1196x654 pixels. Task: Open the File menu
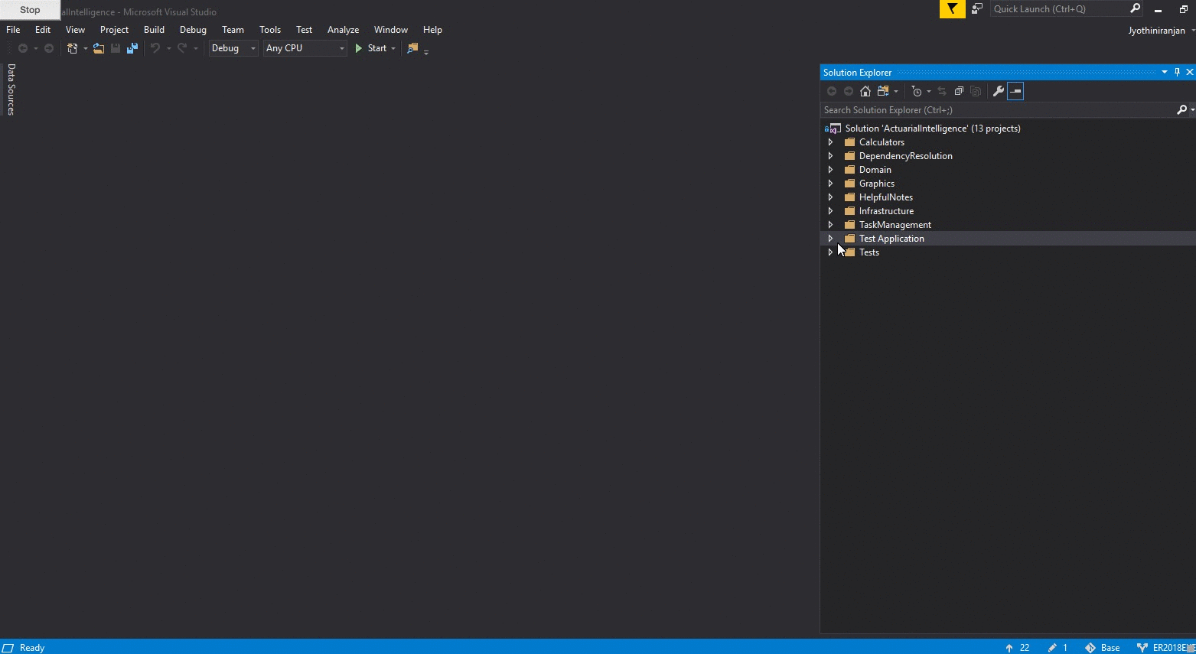point(13,30)
